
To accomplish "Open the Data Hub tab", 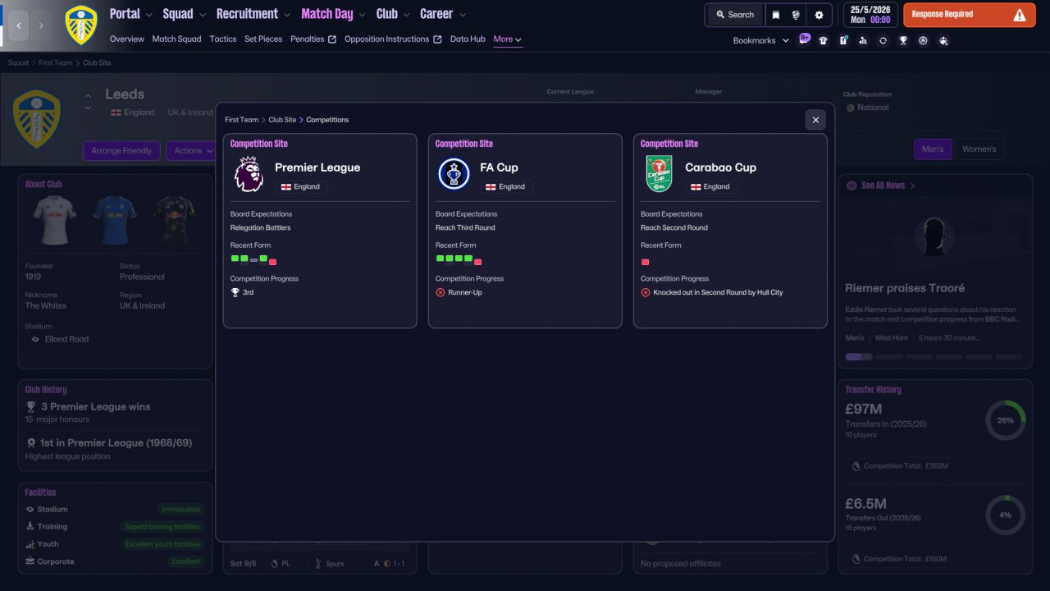I will point(468,39).
